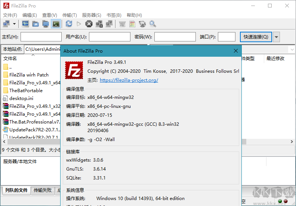Toggle synchronized browsing icon
296x206 pixels.
[142, 24]
